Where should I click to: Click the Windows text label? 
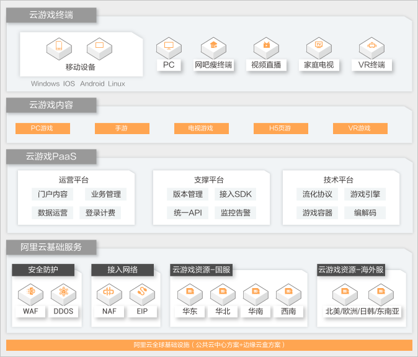click(45, 84)
